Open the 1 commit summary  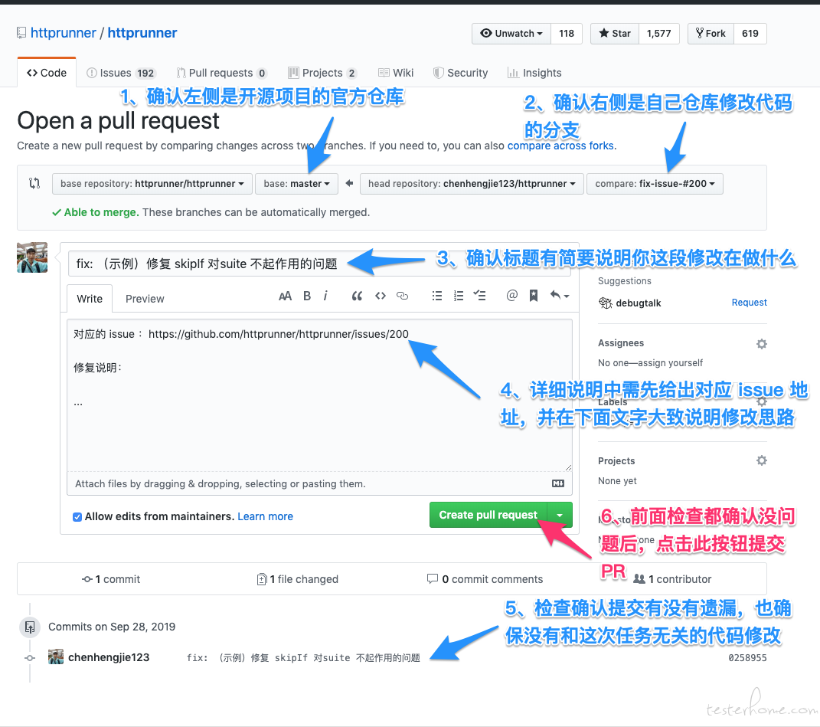(111, 579)
